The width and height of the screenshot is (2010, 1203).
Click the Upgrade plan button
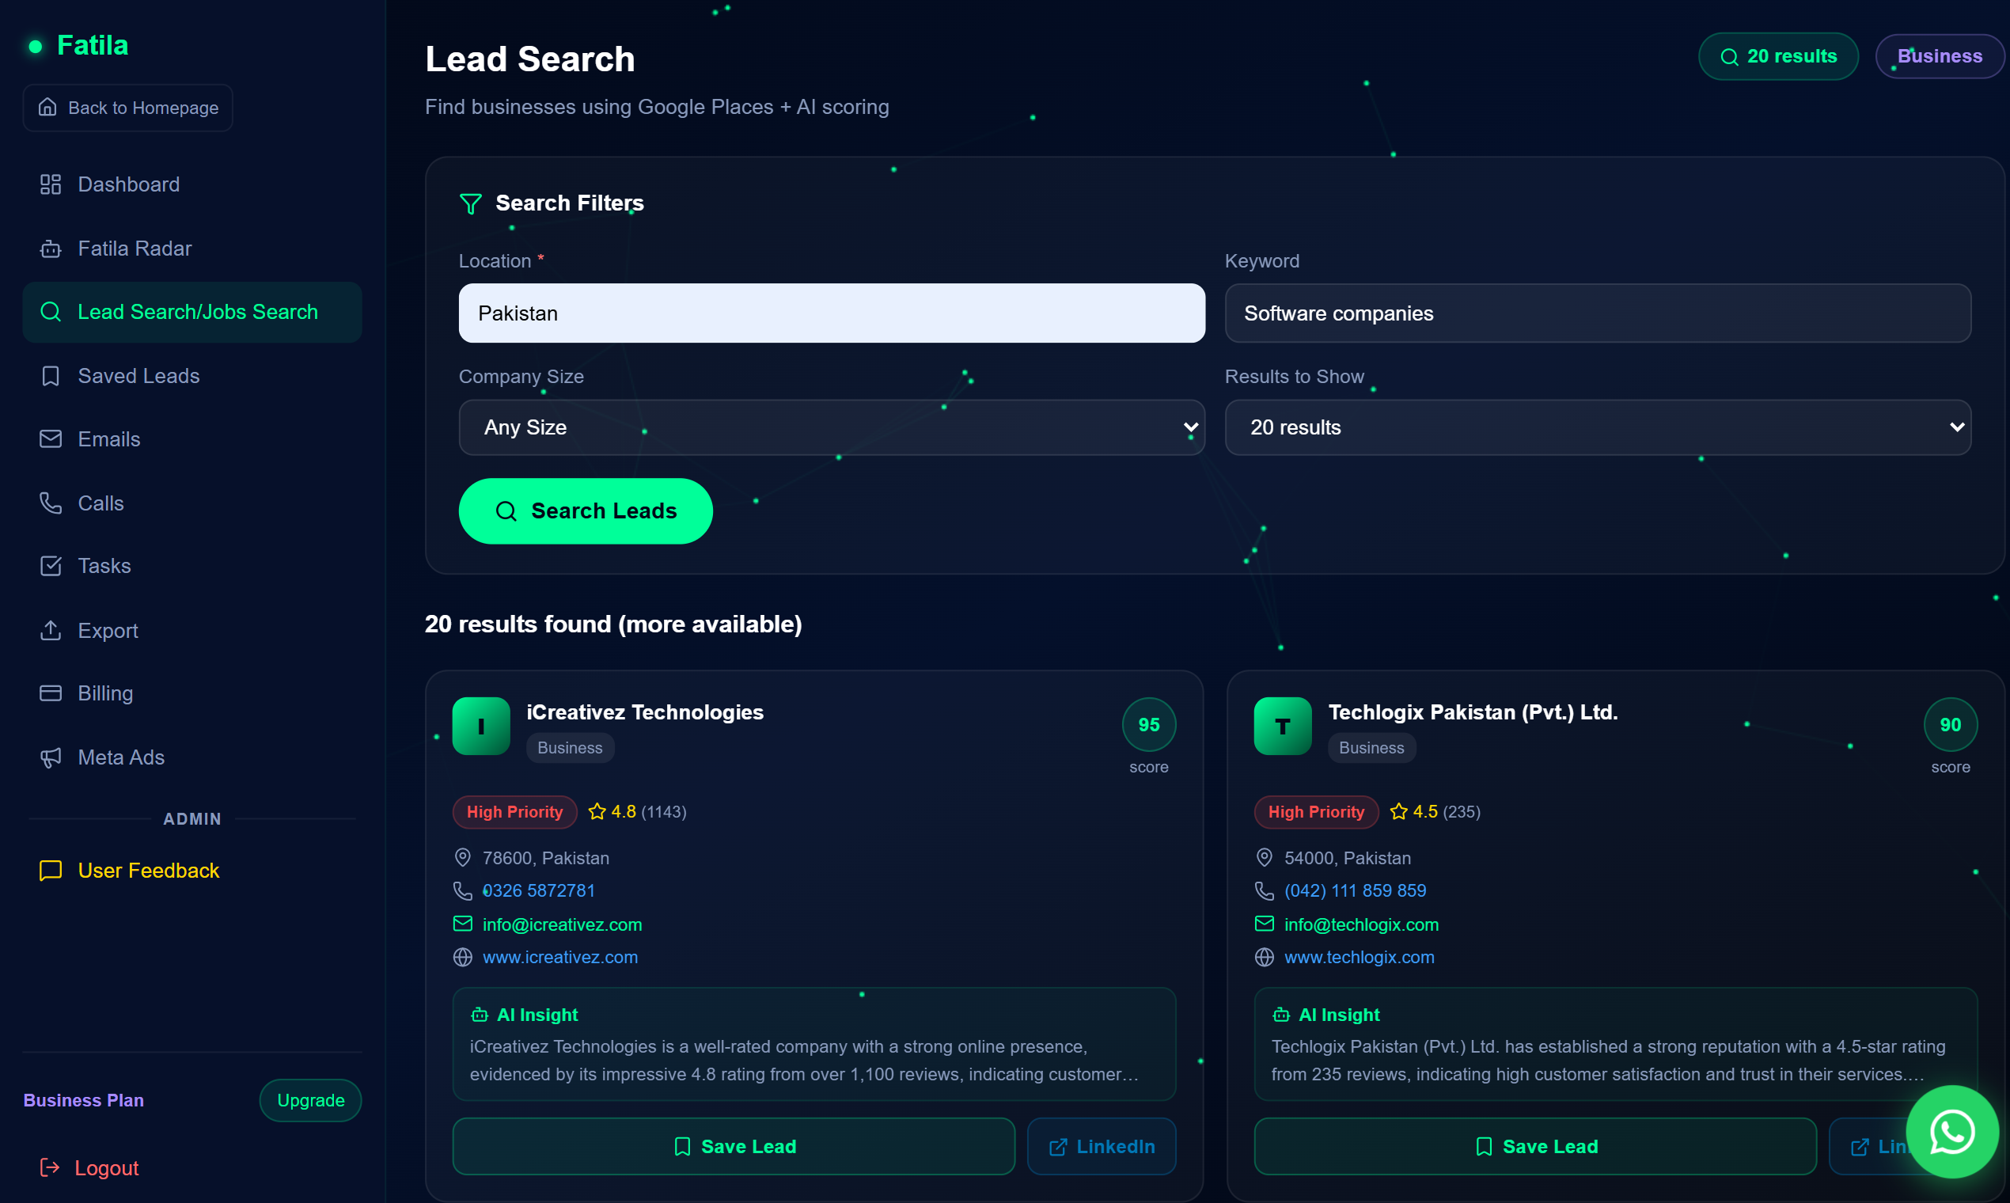click(x=310, y=1100)
